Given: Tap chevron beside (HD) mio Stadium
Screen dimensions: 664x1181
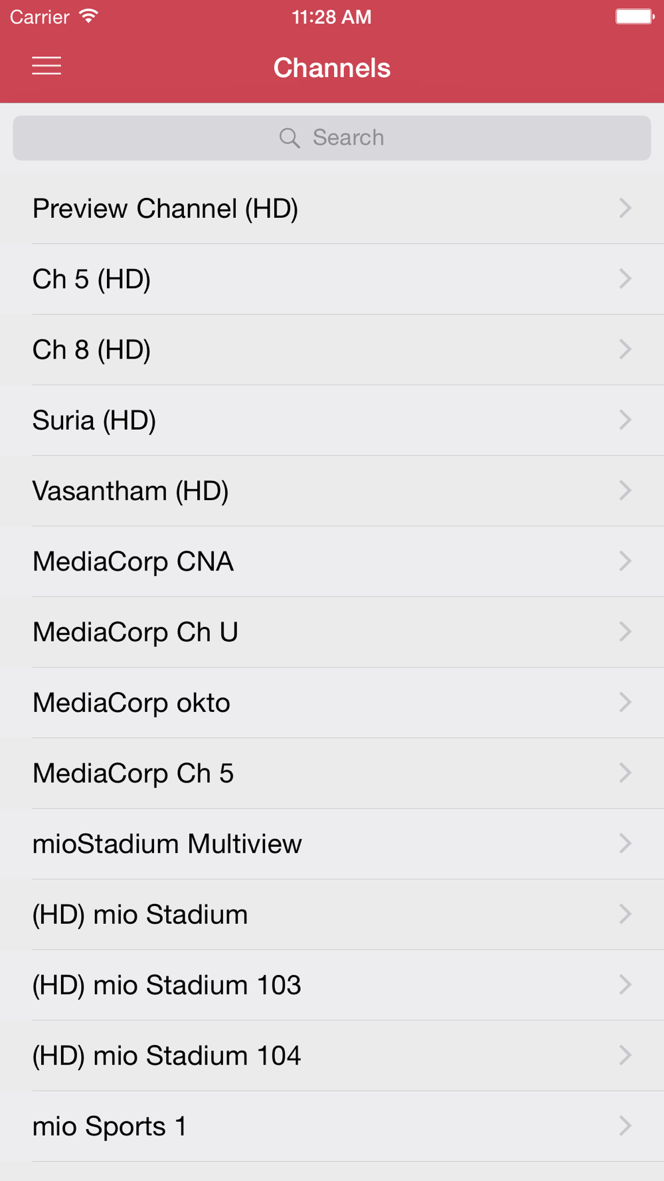Looking at the screenshot, I should tap(625, 914).
